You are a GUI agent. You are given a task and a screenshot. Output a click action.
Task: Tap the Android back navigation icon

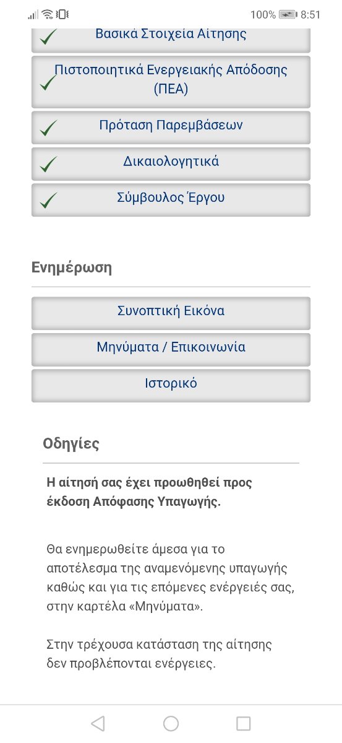tap(98, 723)
